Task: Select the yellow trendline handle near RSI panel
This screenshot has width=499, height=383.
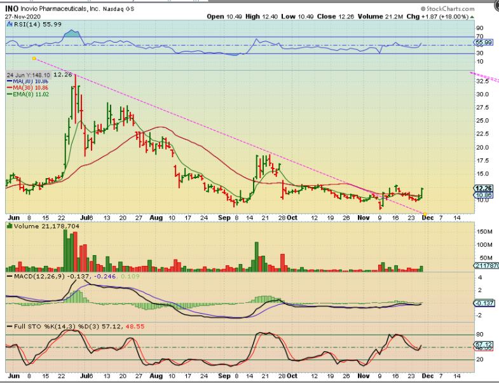Action: 34,59
